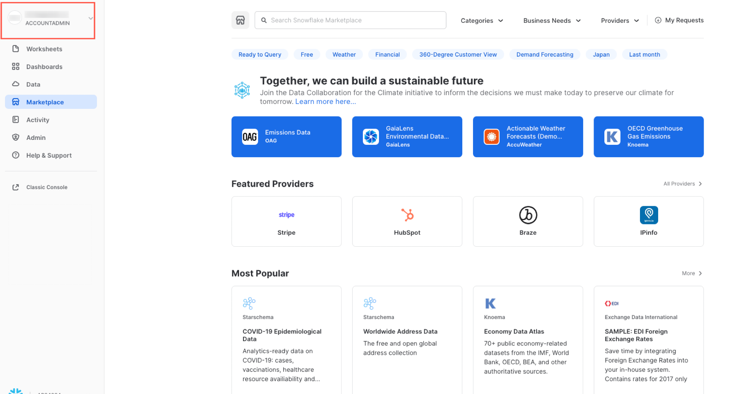This screenshot has width=746, height=394.
Task: Toggle the Japan filter chip
Action: (601, 54)
